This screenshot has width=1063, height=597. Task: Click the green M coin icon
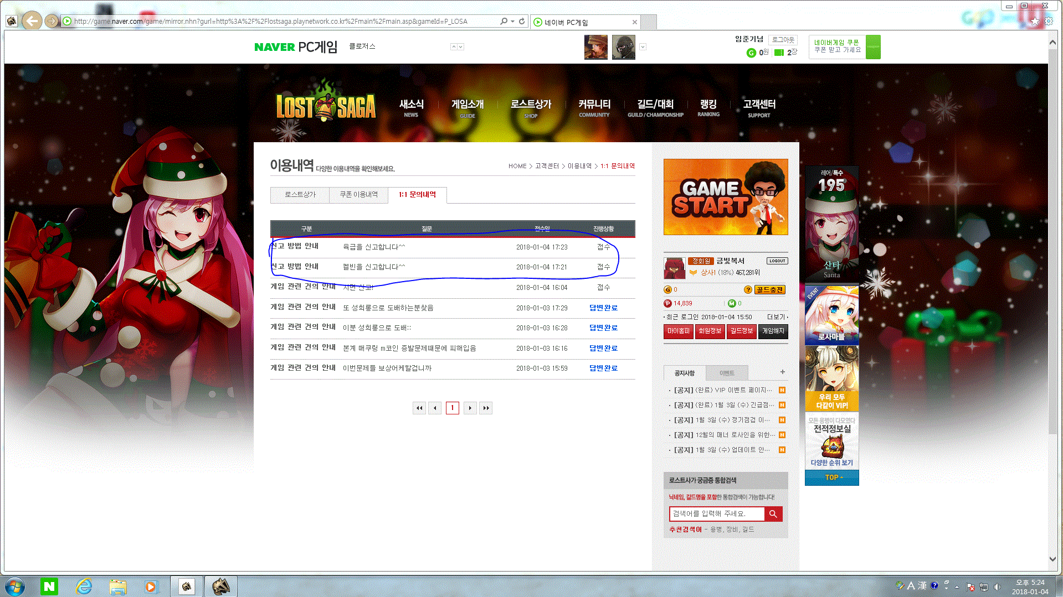pos(732,303)
